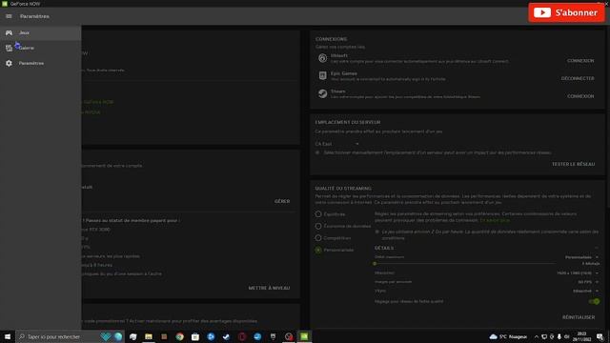Click the Ubisoft logo icon

point(322,58)
